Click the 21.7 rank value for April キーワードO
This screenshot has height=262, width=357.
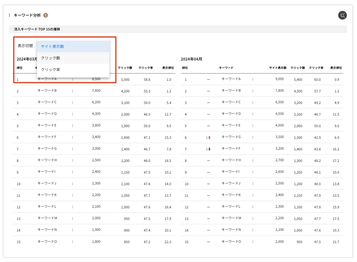coord(336,242)
